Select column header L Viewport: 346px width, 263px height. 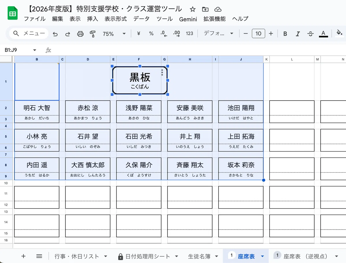(x=292, y=59)
